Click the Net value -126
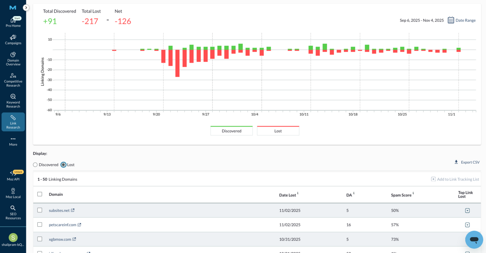The height and width of the screenshot is (253, 486). click(x=123, y=21)
